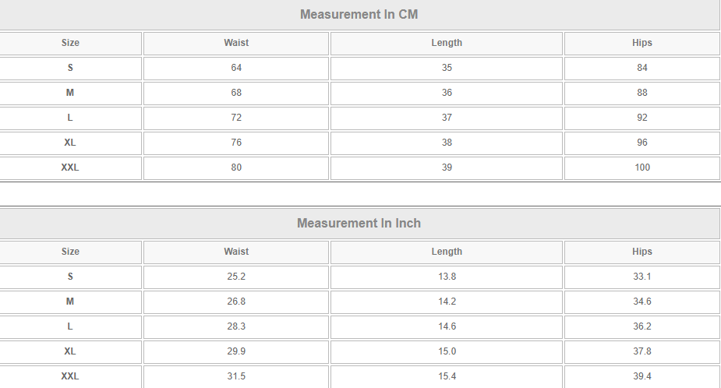Click the waist cell showing 31.5
This screenshot has height=388, width=721.
[236, 376]
